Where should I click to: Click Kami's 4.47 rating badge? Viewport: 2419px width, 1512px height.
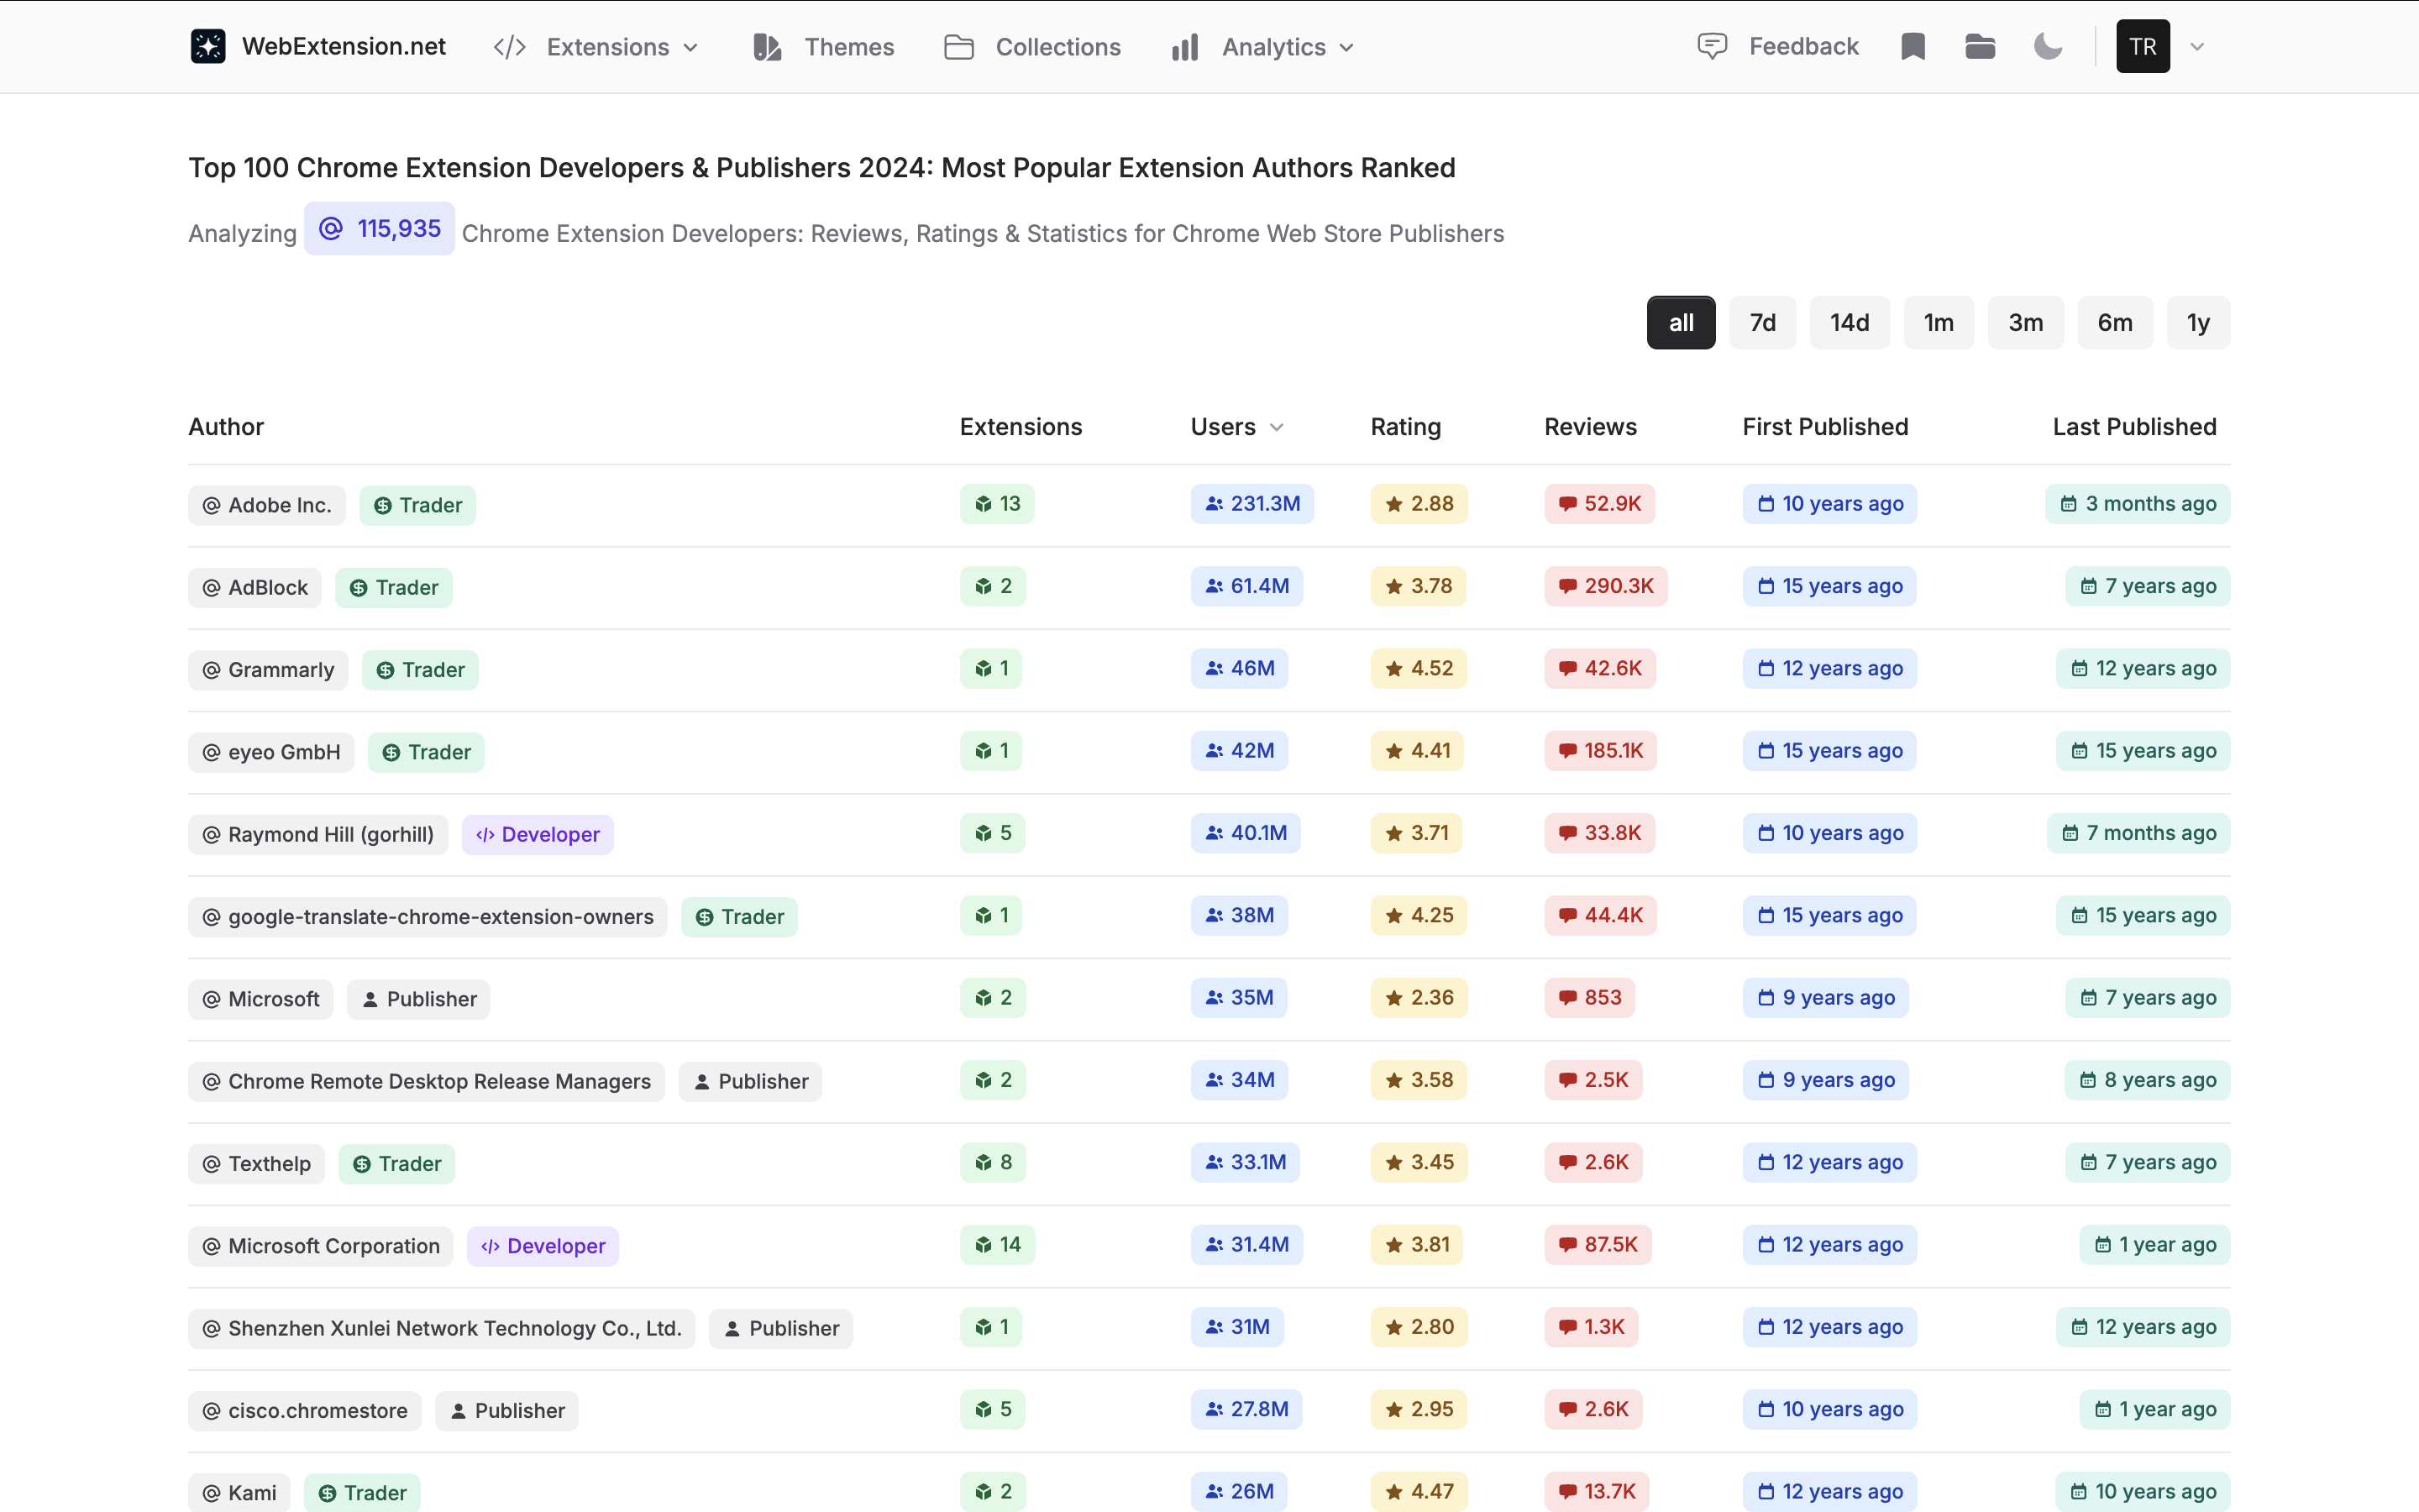point(1419,1492)
